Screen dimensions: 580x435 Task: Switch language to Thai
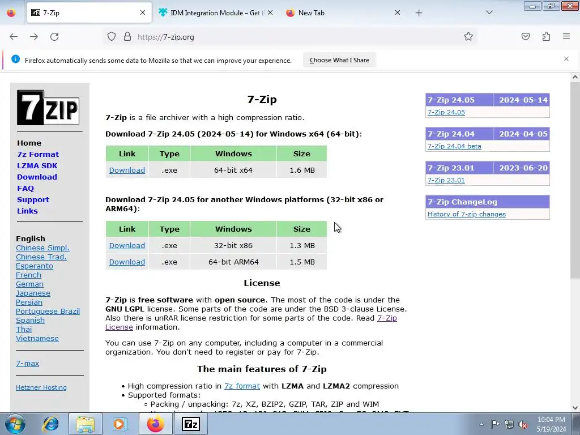[24, 329]
